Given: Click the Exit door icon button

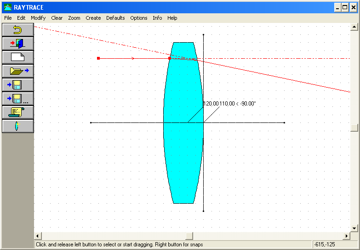Looking at the screenshot, I should click(18, 44).
